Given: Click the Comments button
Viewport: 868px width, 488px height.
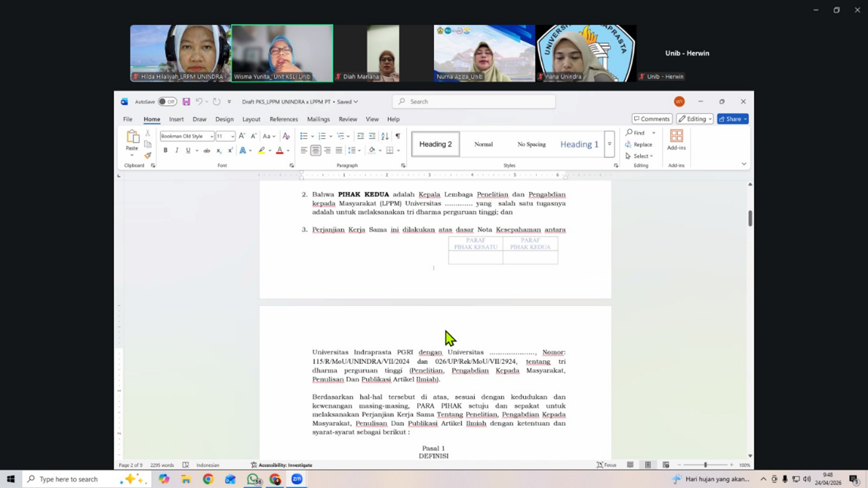Looking at the screenshot, I should pos(651,119).
